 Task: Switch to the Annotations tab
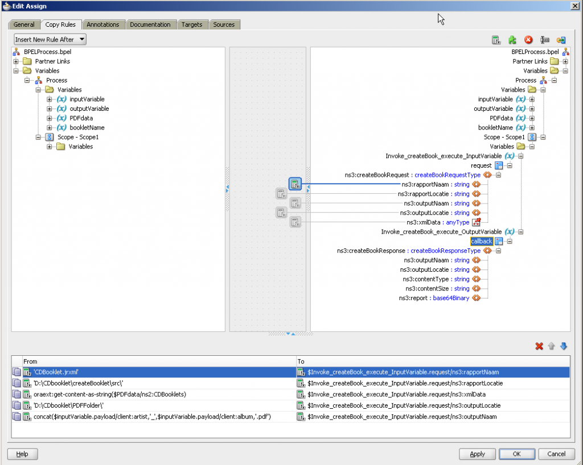pyautogui.click(x=102, y=24)
